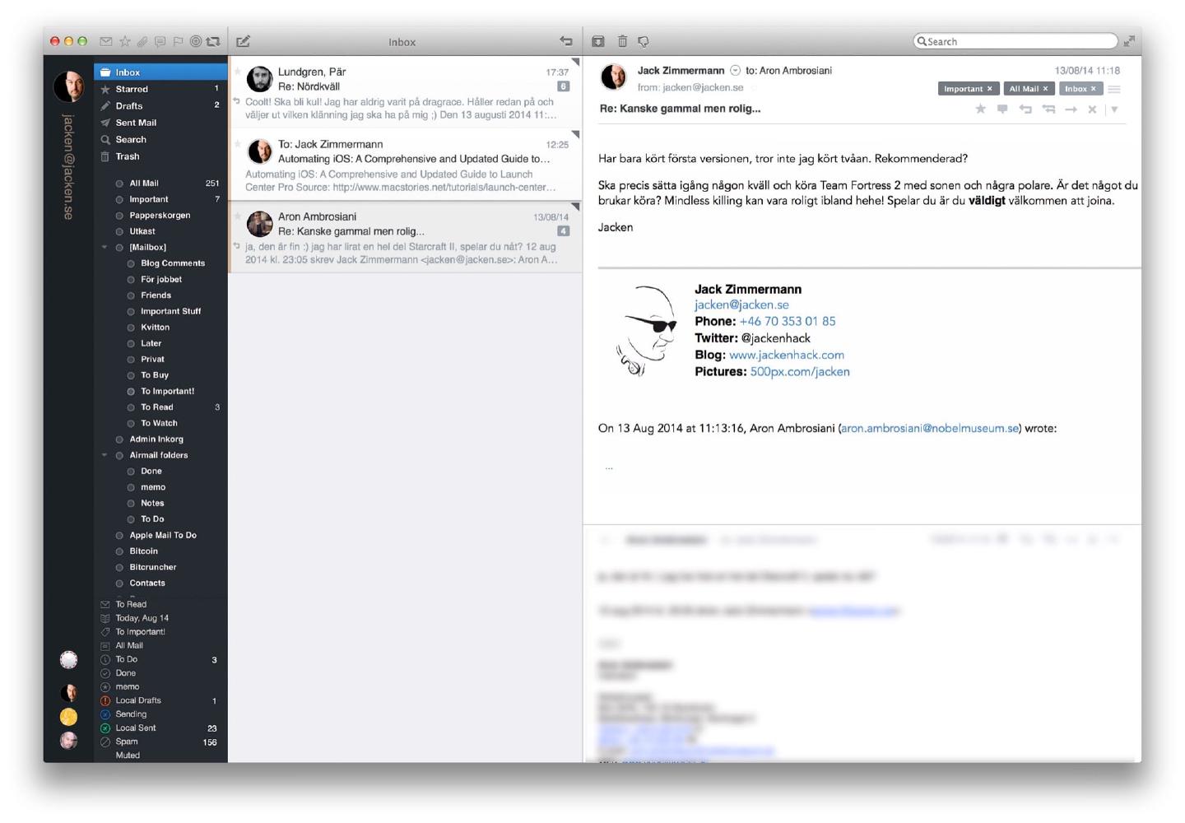Select the Important Stuff label
The height and width of the screenshot is (823, 1185).
tap(170, 311)
